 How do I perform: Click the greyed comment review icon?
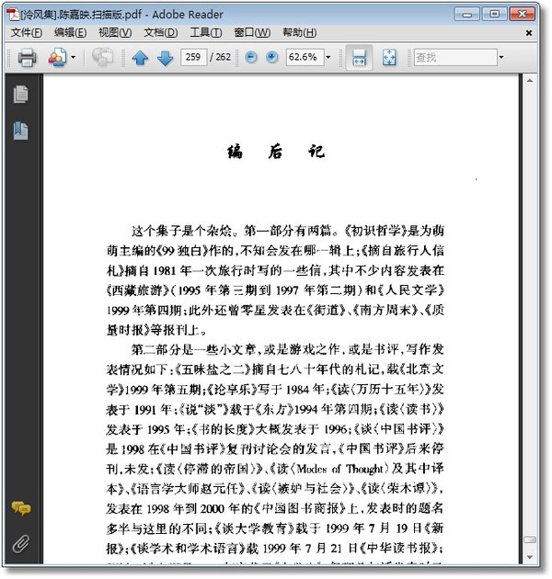point(102,58)
